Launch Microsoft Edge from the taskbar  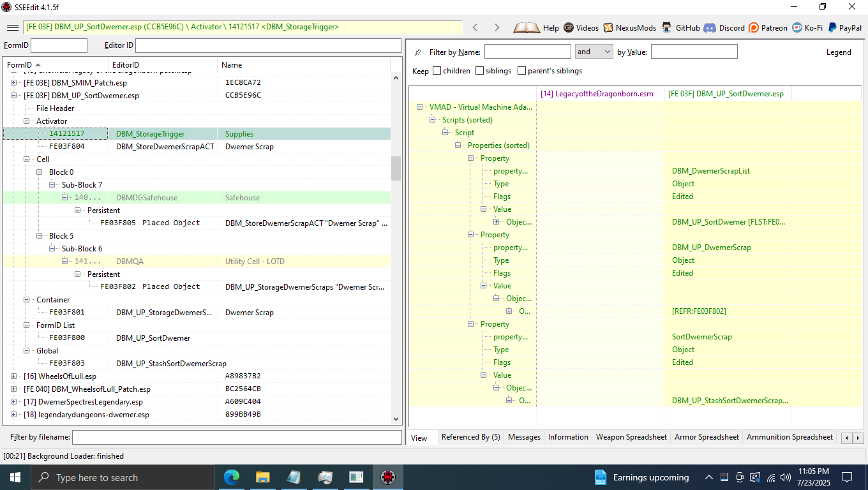[x=232, y=477]
